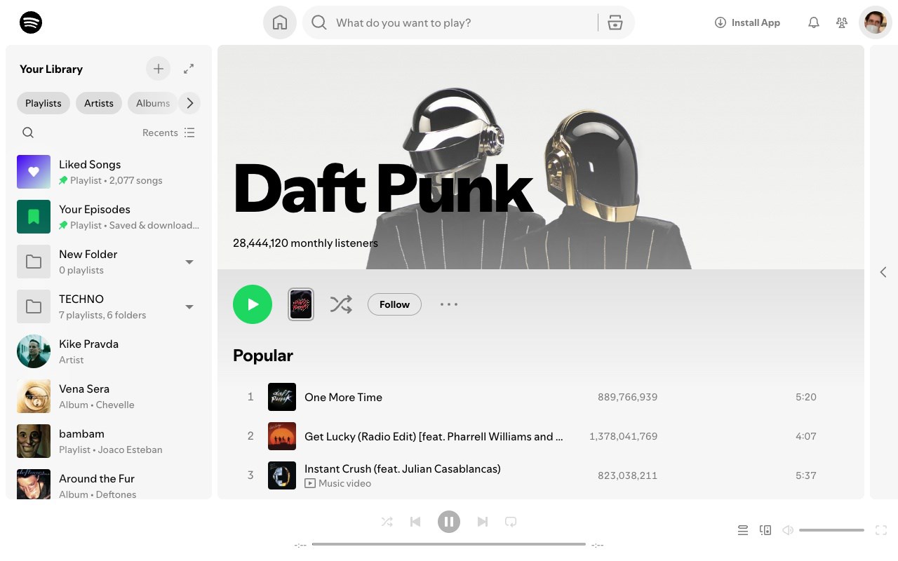
Task: Open notifications bell
Action: pyautogui.click(x=814, y=22)
